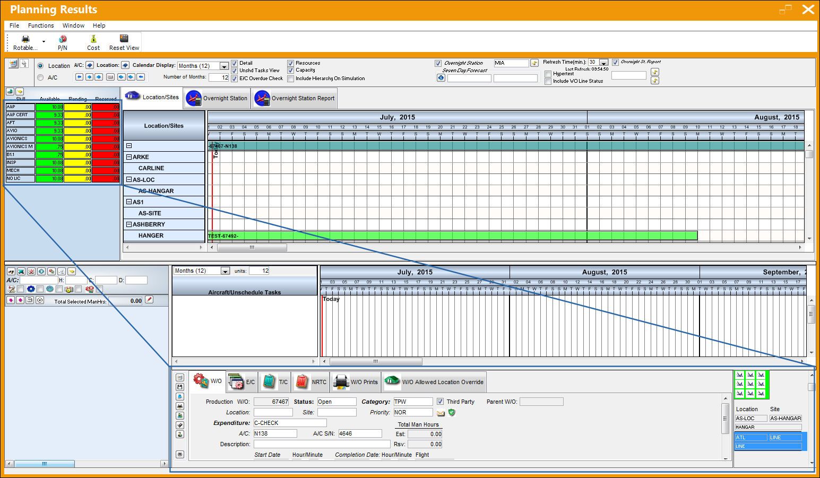Collapse the ARKE location node
The width and height of the screenshot is (820, 478).
point(129,157)
